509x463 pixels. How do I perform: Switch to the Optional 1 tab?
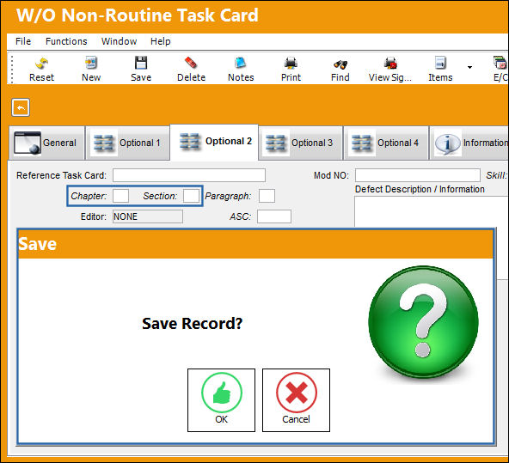127,143
